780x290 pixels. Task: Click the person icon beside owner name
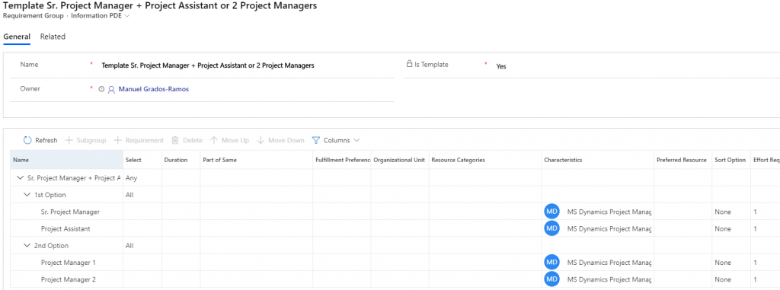pyautogui.click(x=111, y=90)
